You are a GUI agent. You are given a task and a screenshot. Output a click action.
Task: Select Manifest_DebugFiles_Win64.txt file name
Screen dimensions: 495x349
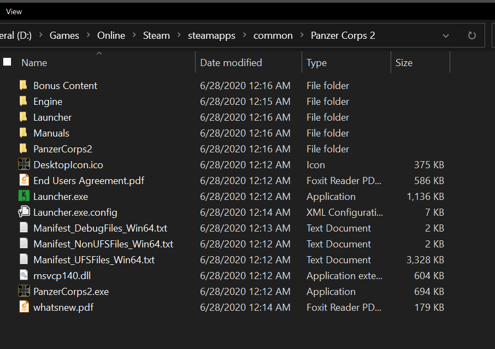tap(101, 228)
